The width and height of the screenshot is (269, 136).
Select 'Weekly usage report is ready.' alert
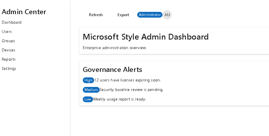[x=119, y=99]
